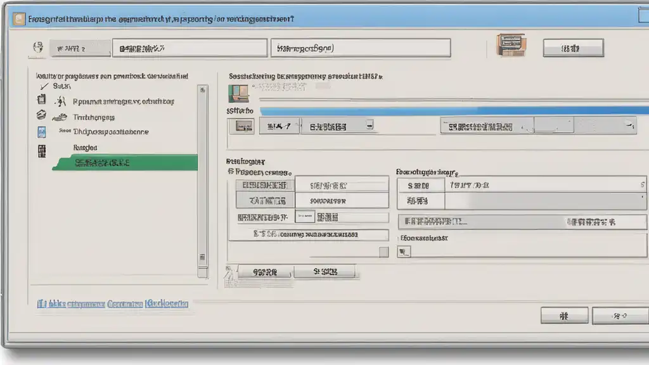
Task: Select the Rangloa item in sidebar list
Action: coord(86,148)
